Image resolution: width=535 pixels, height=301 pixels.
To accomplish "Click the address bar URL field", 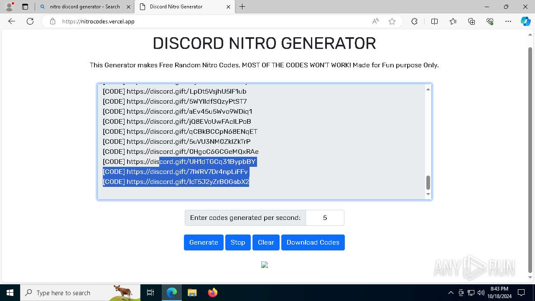I will pyautogui.click(x=213, y=21).
